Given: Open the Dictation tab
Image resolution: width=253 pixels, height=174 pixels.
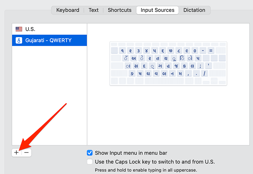Looking at the screenshot, I should click(195, 10).
